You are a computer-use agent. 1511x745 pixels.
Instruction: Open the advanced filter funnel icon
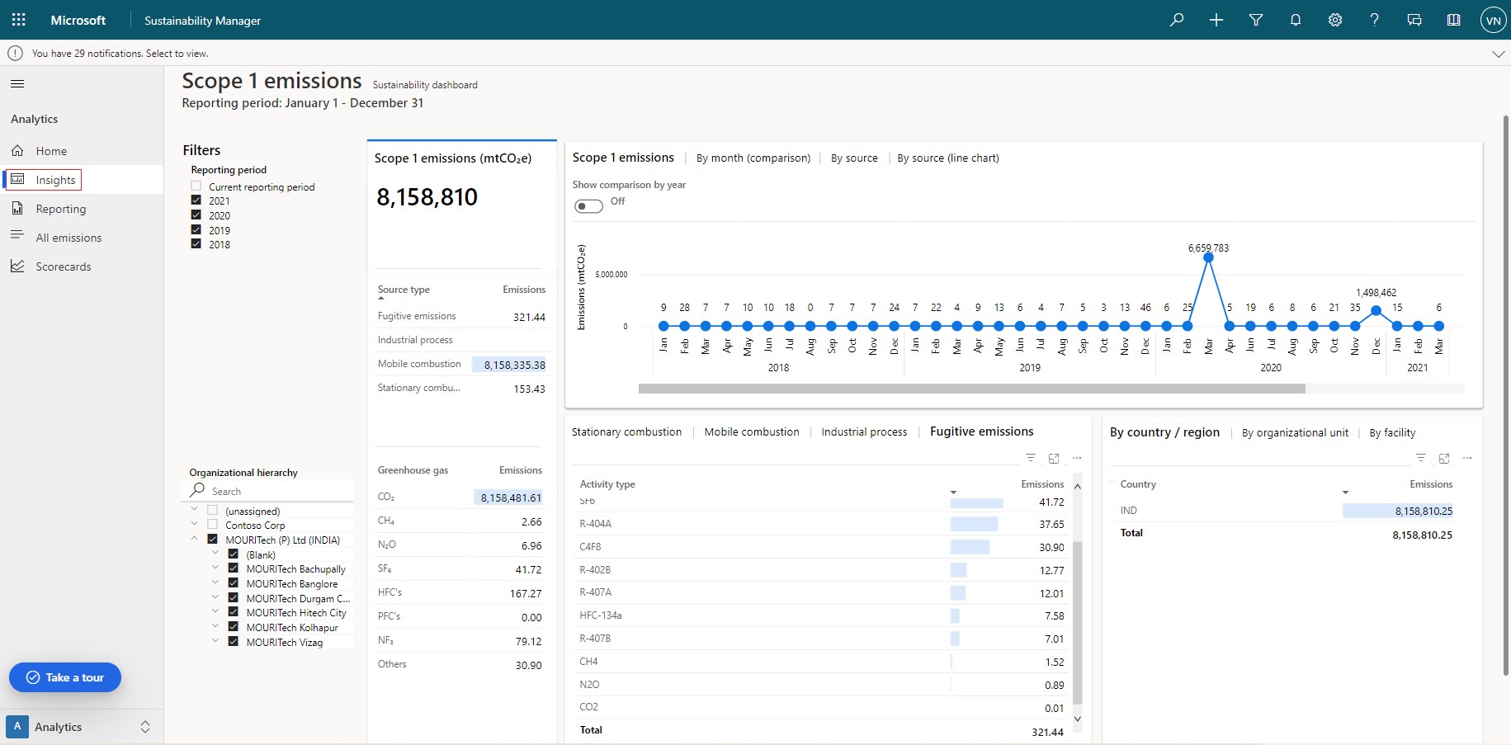(x=1256, y=20)
